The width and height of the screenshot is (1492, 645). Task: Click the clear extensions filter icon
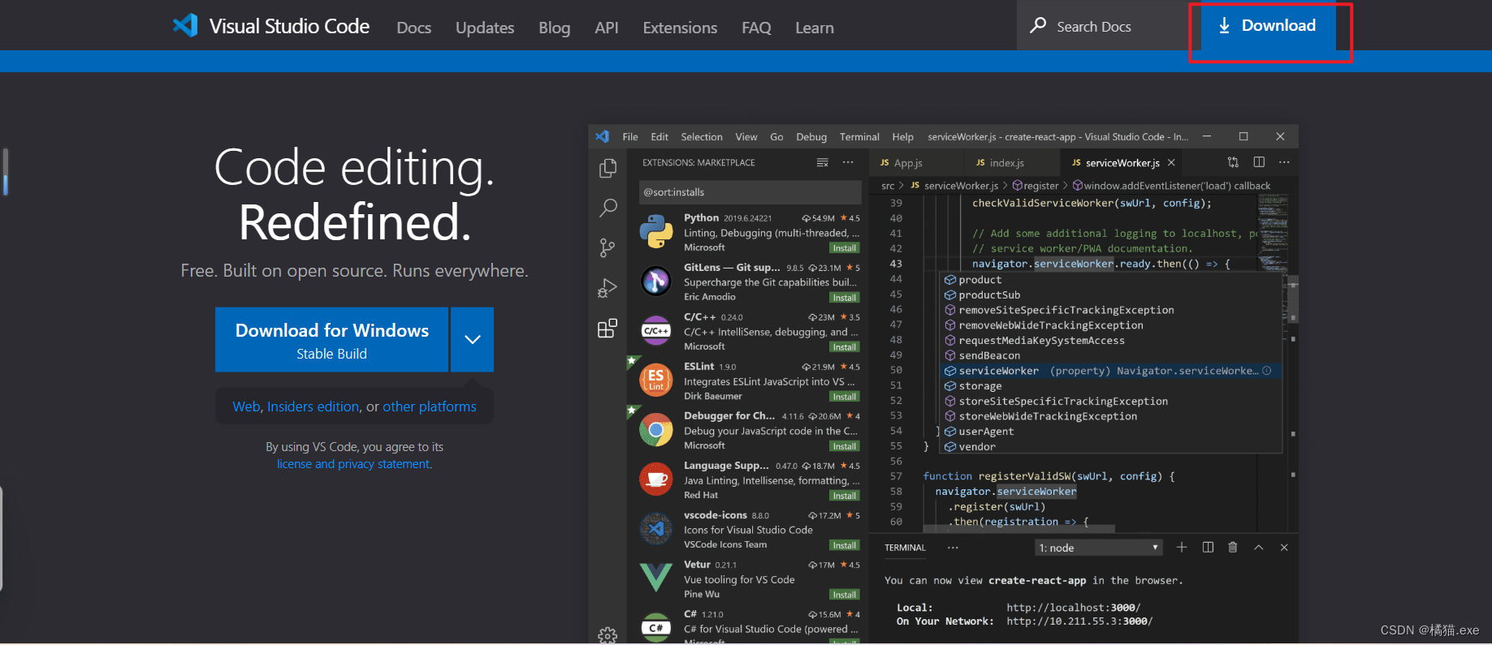point(822,162)
